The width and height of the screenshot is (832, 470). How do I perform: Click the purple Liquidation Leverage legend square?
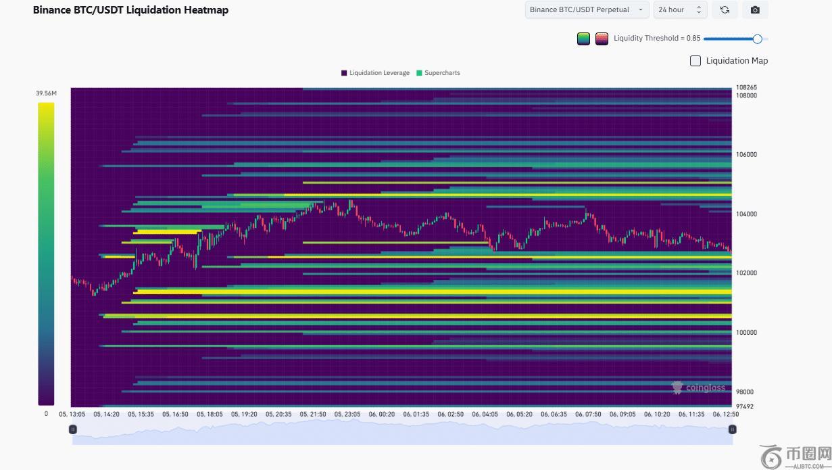pos(344,73)
